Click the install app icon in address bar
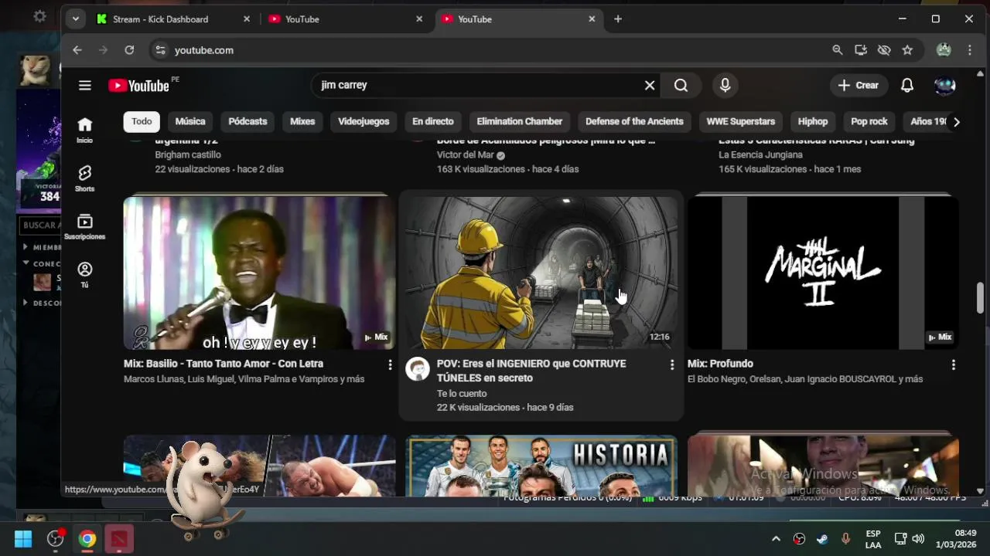Viewport: 990px width, 556px height. pyautogui.click(x=861, y=50)
